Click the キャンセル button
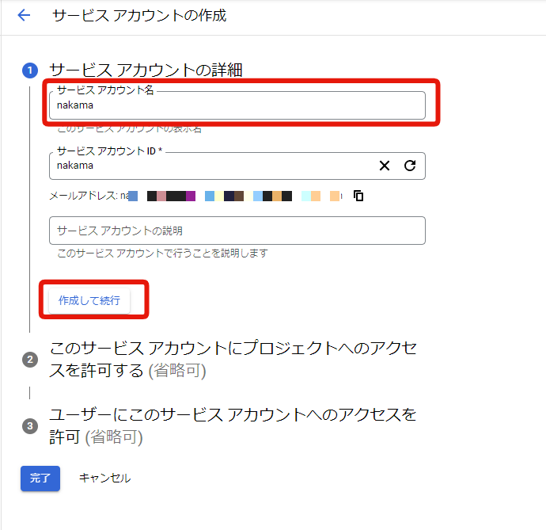Image resolution: width=546 pixels, height=530 pixels. point(104,478)
